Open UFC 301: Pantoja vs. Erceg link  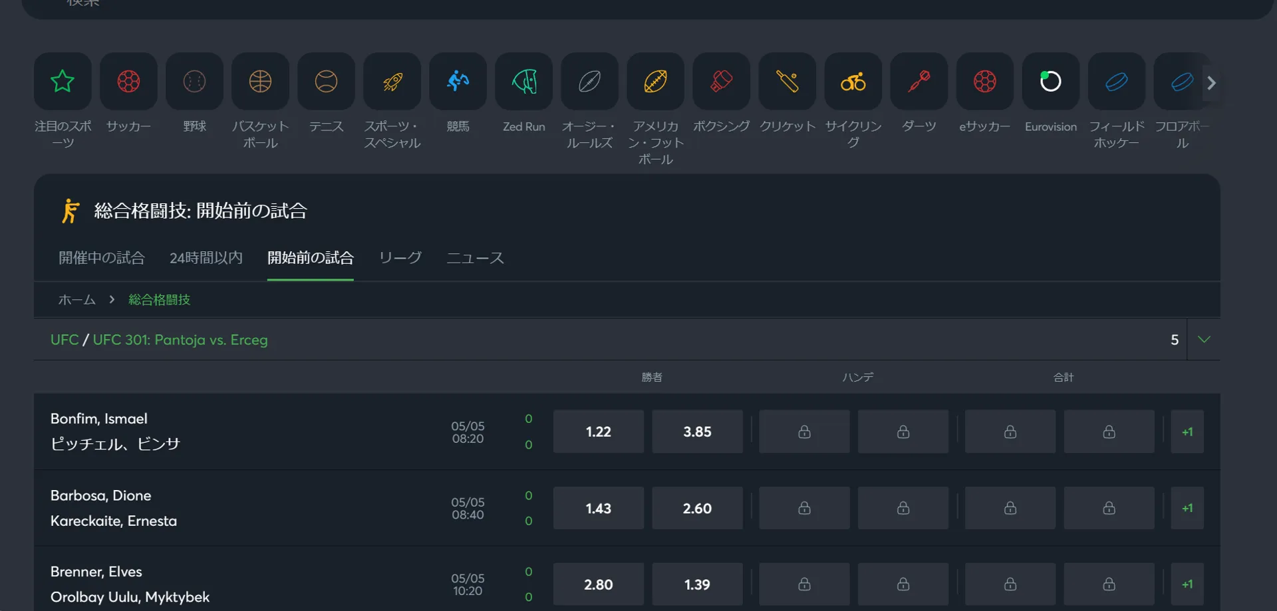pos(180,340)
